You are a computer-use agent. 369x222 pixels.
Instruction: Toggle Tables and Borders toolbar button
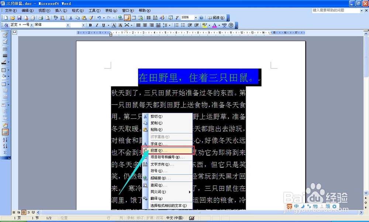click(127, 18)
